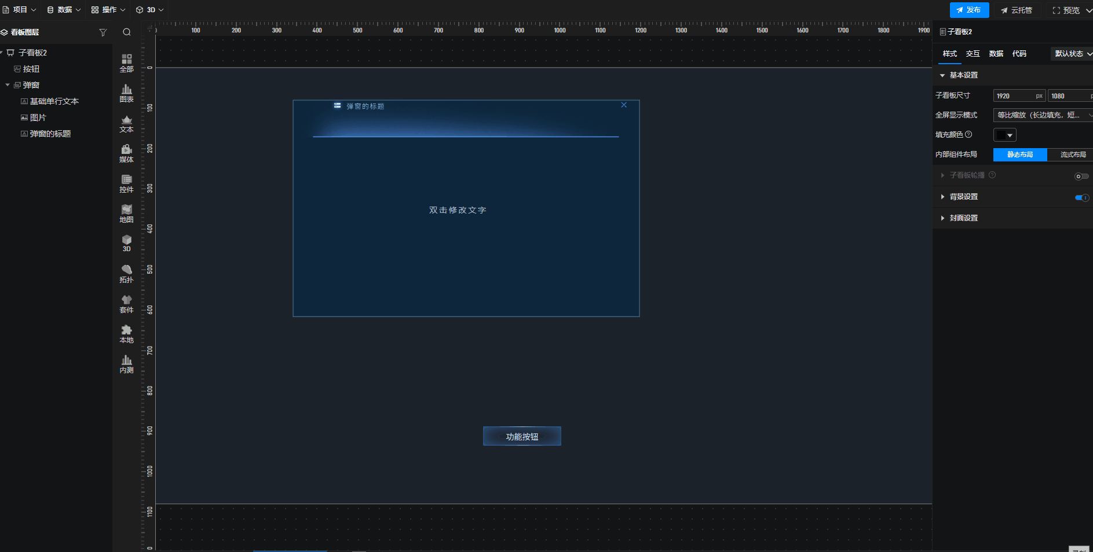Collapse the 弹窗 layer group
Screen dimensions: 1093x552
[x=8, y=85]
